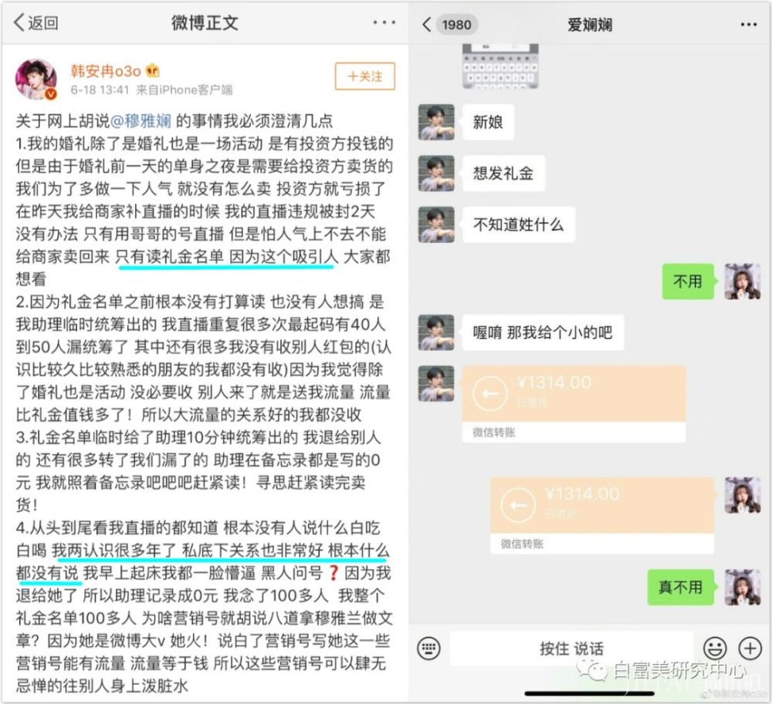Tap the 按住 说话 voice input bar
The width and height of the screenshot is (772, 704).
pos(571,648)
